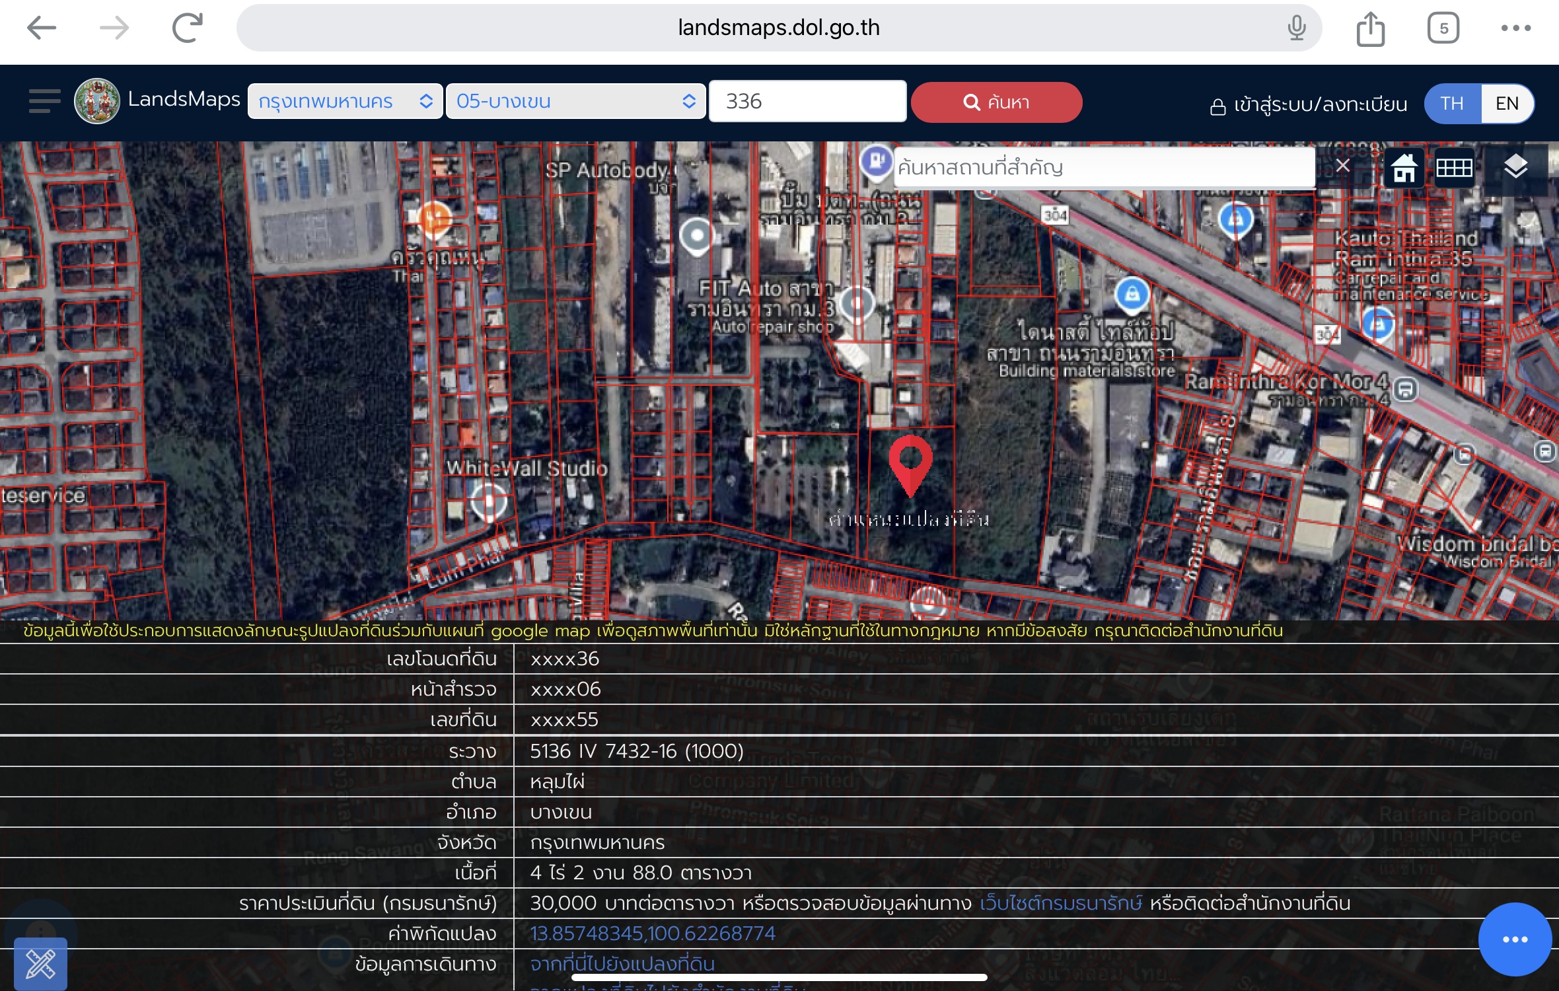Switch language to EN
Viewport: 1559px width, 991px height.
click(1507, 103)
